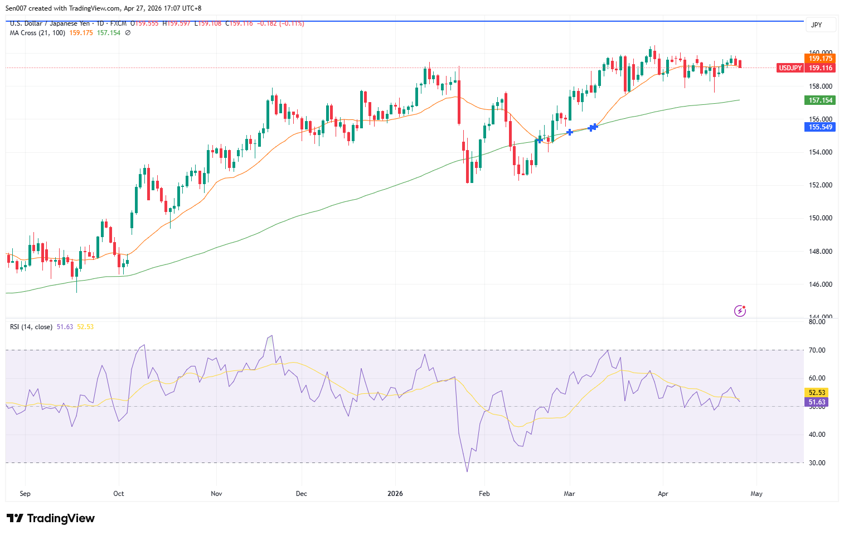This screenshot has width=844, height=535.
Task: Open the JPY currency selector
Action: click(x=821, y=25)
